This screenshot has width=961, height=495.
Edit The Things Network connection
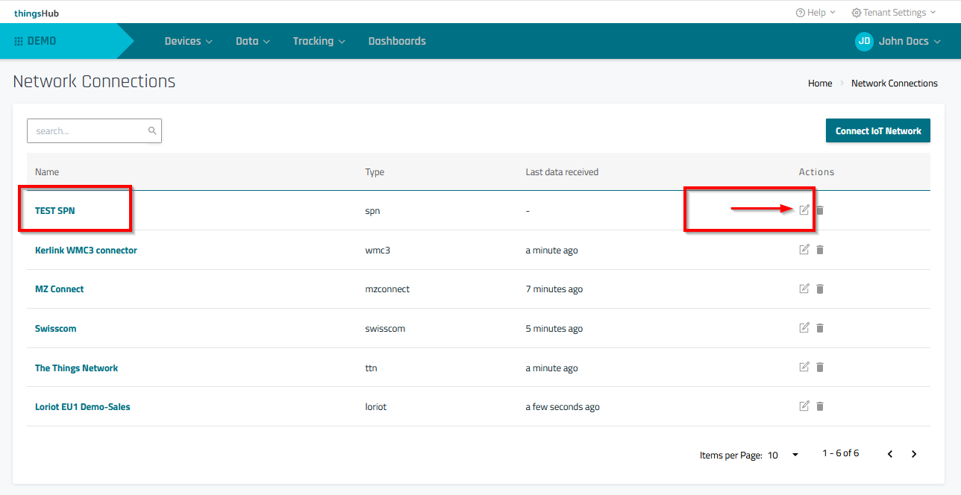click(x=804, y=367)
